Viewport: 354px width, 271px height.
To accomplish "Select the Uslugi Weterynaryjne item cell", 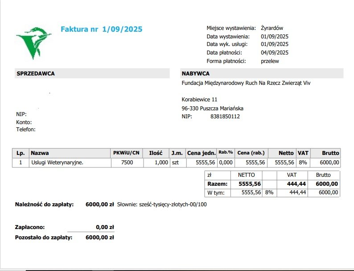I will [70, 163].
